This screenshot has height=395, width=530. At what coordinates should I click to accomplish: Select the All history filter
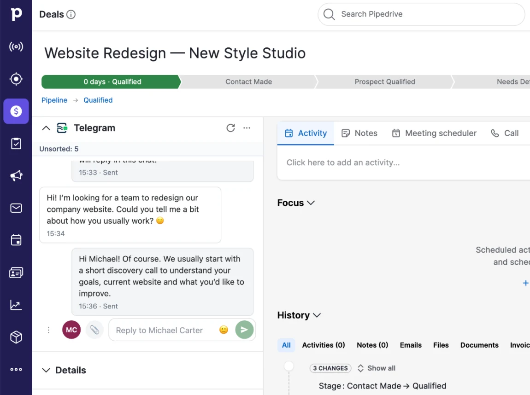click(x=286, y=345)
